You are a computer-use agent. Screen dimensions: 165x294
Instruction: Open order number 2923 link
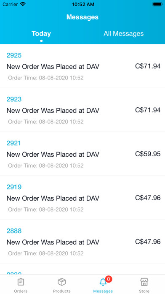pyautogui.click(x=14, y=99)
